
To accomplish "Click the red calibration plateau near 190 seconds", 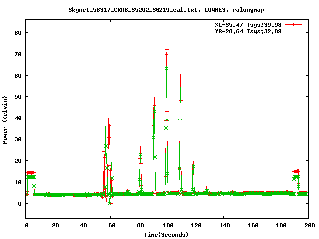I will click(x=296, y=171).
